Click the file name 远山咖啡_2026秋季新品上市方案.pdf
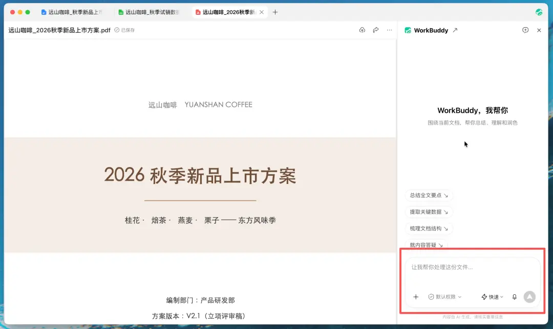The image size is (553, 329). point(59,30)
